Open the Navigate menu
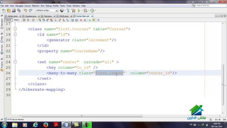Image resolution: width=227 pixels, height=128 pixels. pyautogui.click(x=19, y=6)
